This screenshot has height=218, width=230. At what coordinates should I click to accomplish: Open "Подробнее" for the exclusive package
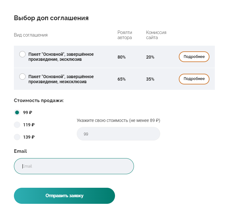pyautogui.click(x=194, y=57)
